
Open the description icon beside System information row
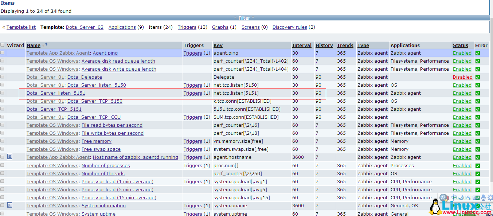pos(9,205)
